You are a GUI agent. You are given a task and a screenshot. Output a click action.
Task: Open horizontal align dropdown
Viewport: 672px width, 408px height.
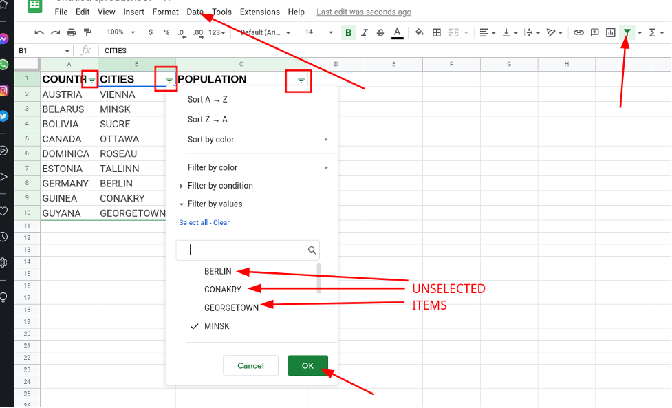[x=487, y=32]
